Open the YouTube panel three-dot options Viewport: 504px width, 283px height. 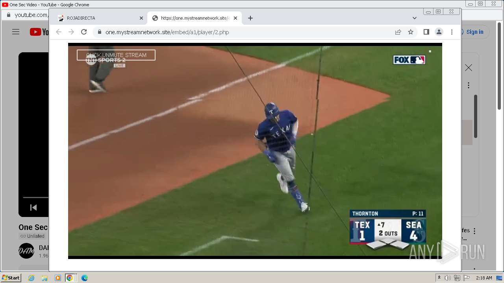click(469, 85)
